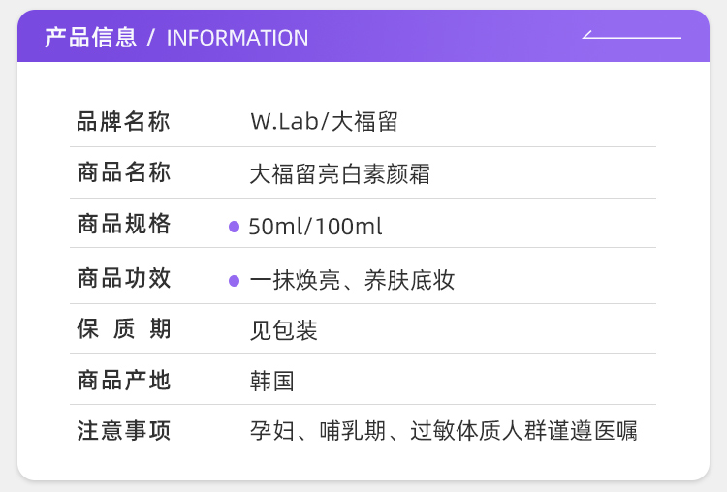Image resolution: width=727 pixels, height=492 pixels.
Task: Click the 注意事项 row label
Action: (x=123, y=431)
